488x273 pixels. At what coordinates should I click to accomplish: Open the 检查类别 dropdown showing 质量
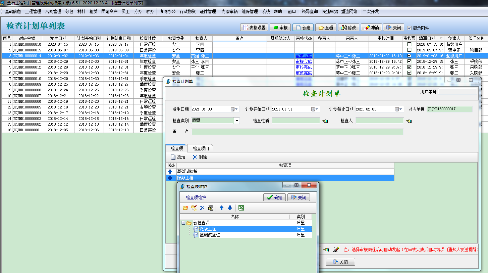point(237,121)
